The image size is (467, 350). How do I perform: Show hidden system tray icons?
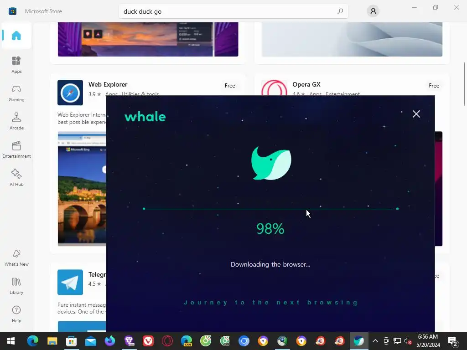pos(375,341)
